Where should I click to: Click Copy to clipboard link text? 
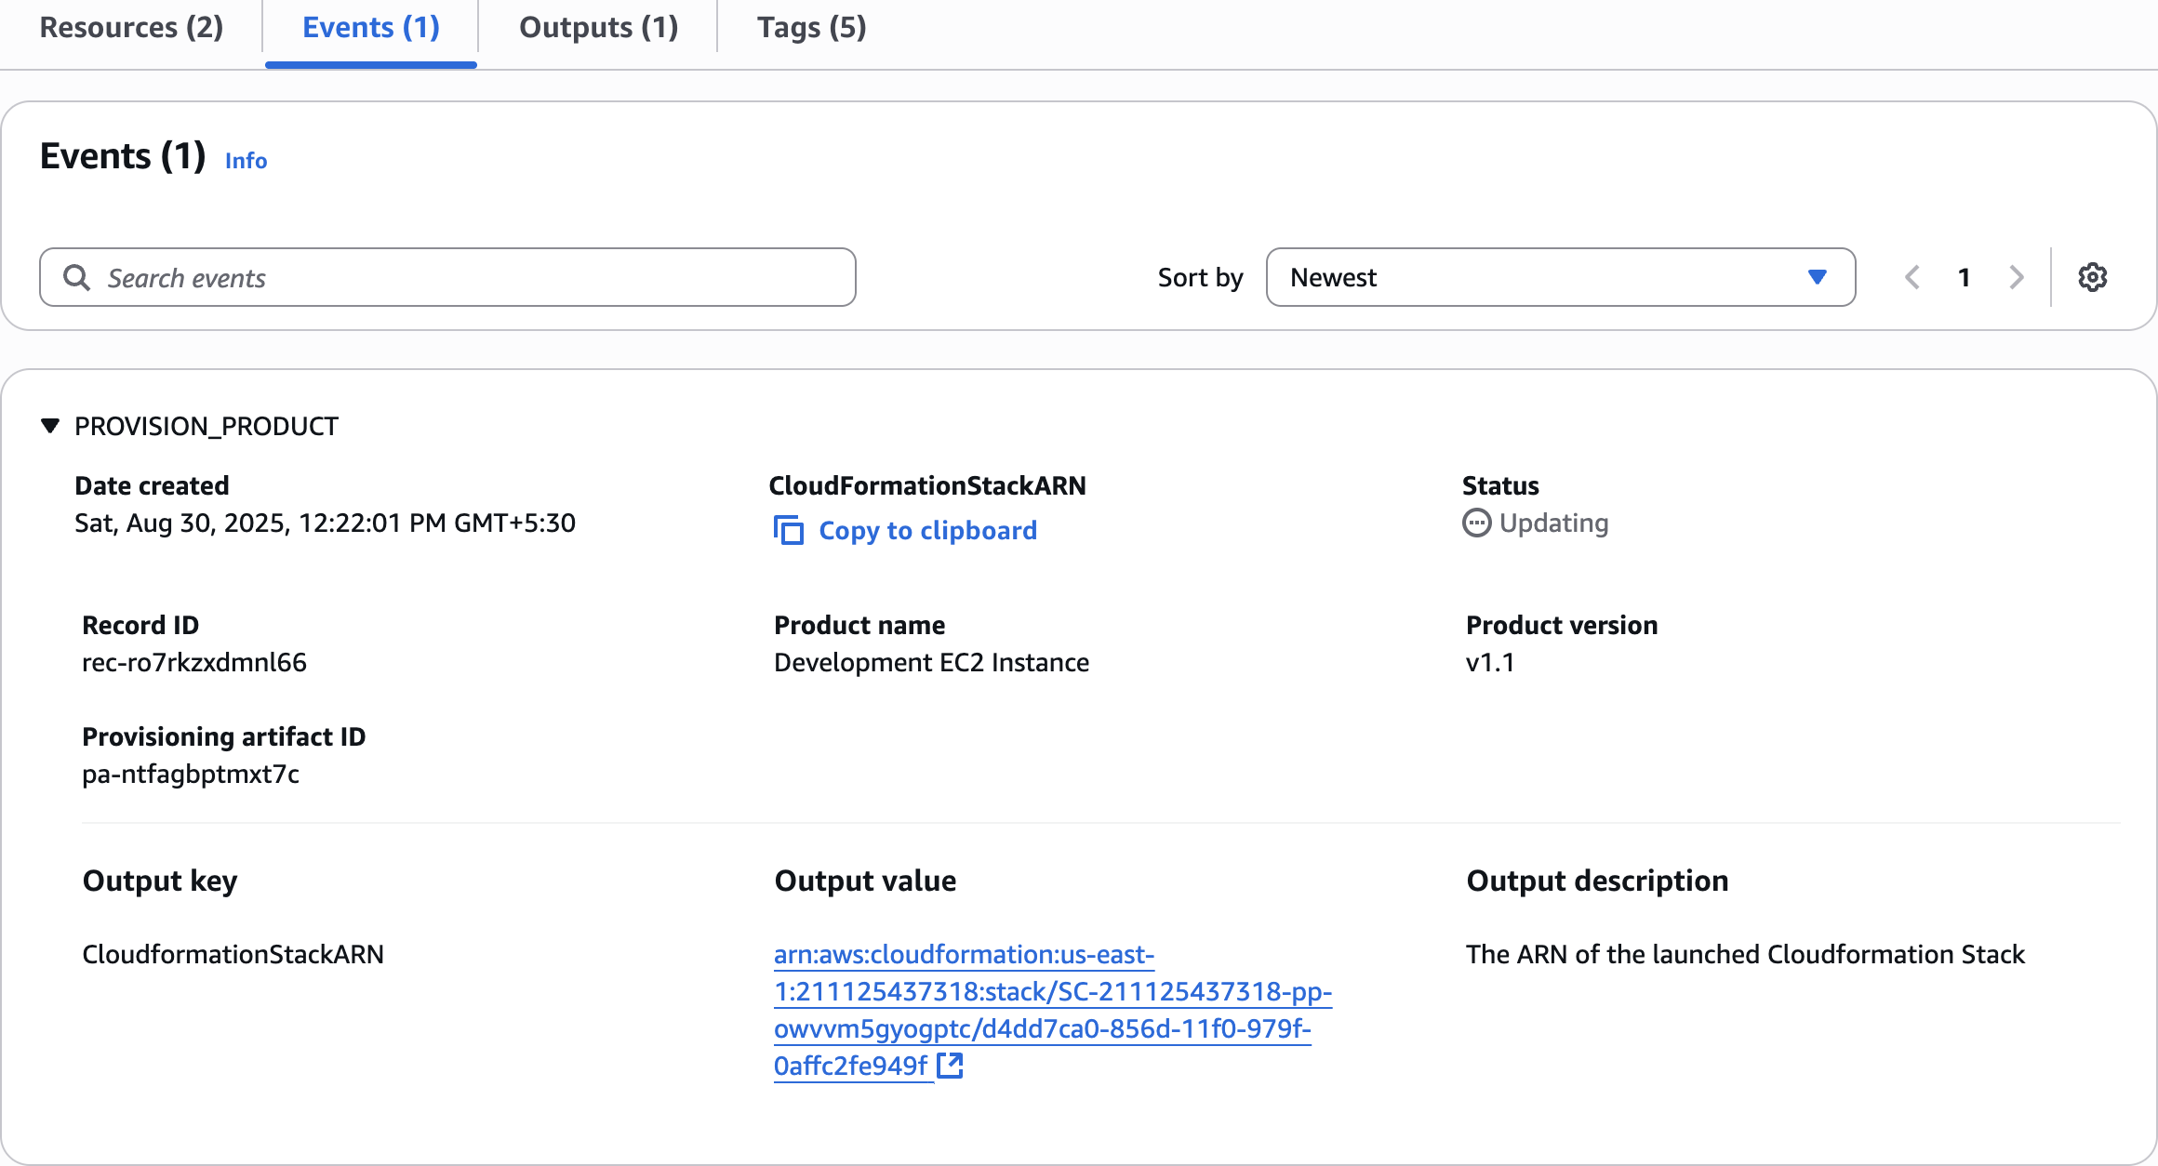[927, 530]
